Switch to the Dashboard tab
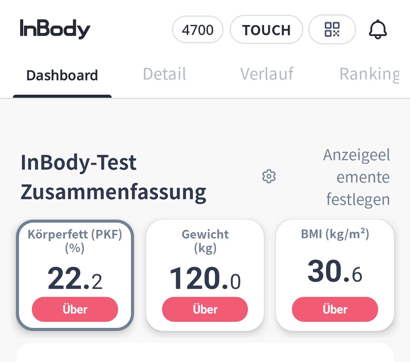Viewport: 410px width, 362px height. (x=62, y=75)
